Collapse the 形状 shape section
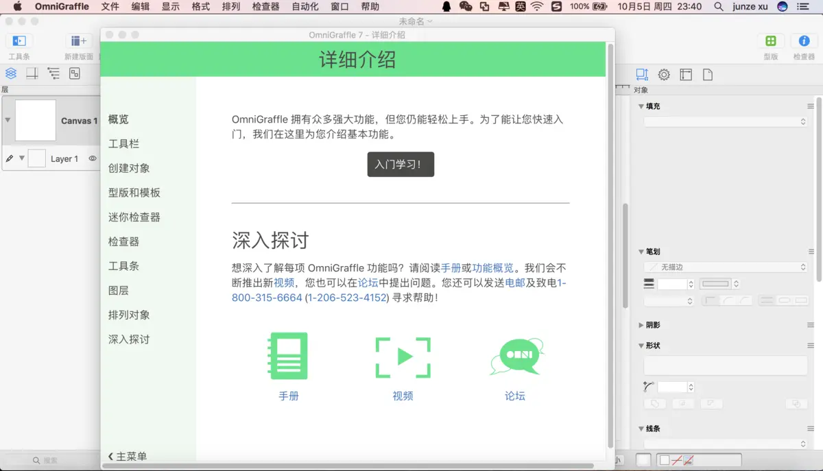Viewport: 823px width, 471px height. (641, 346)
